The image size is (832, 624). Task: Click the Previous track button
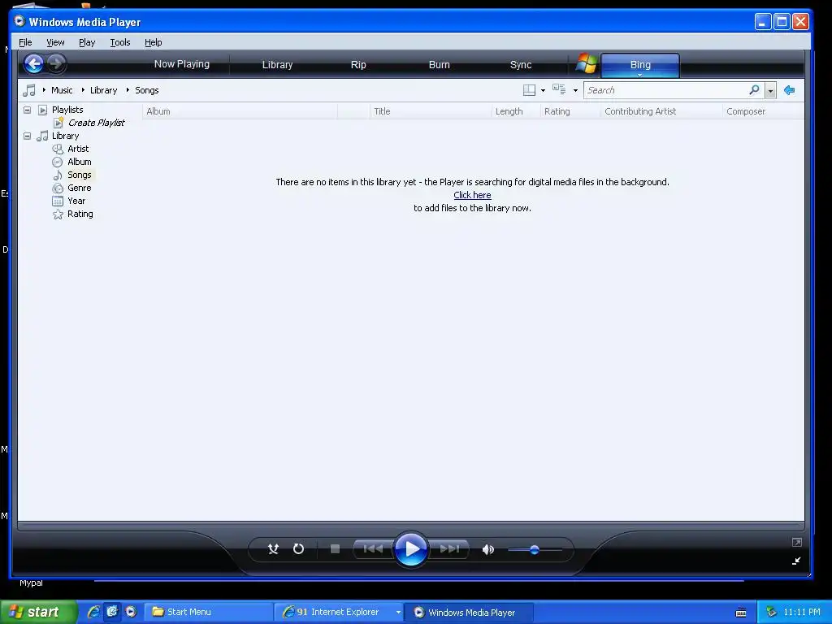coord(373,548)
